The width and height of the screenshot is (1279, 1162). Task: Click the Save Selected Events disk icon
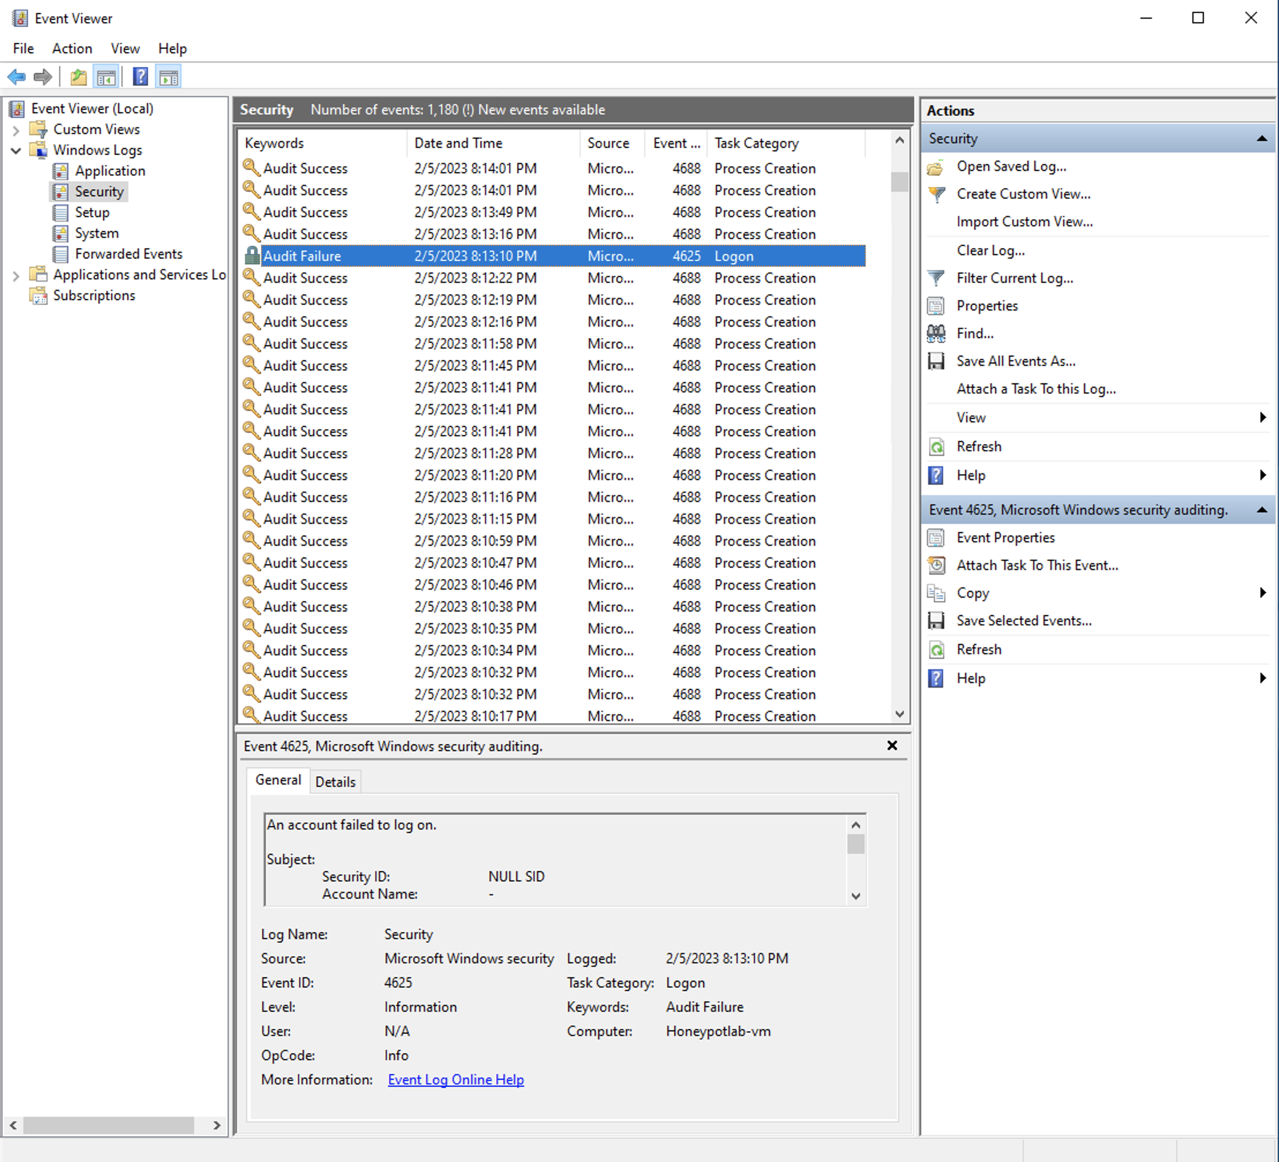(x=936, y=621)
